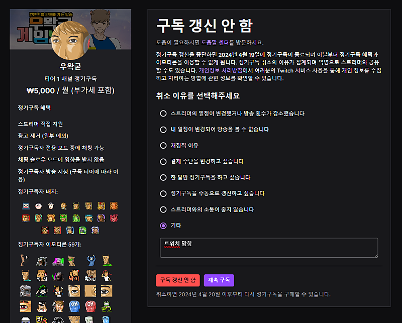Open the '개인정보 처리방침' link

[221, 70]
